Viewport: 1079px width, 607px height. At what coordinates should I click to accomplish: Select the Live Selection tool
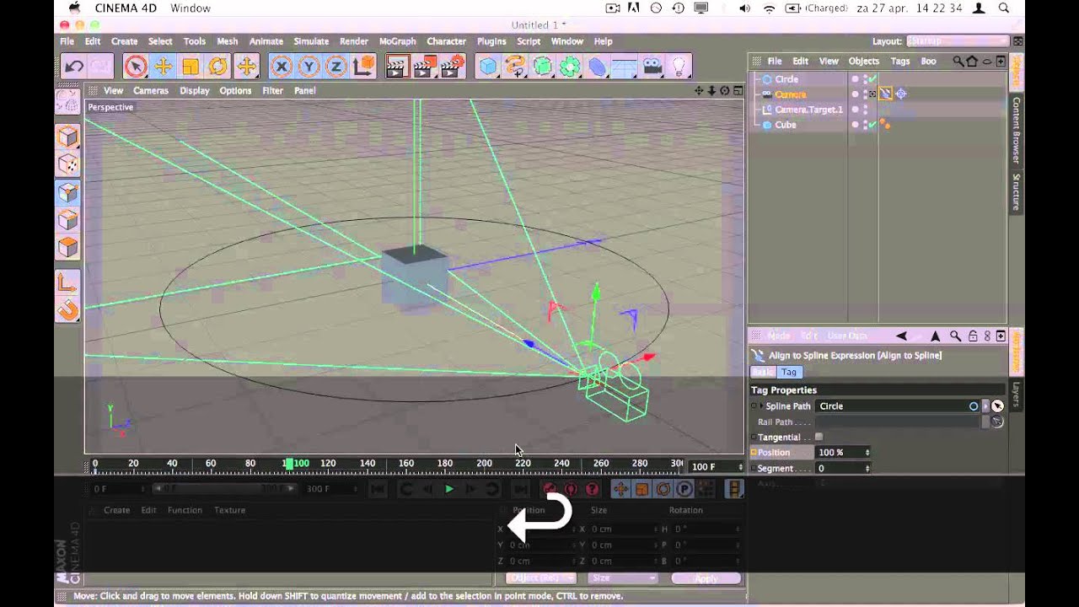pos(135,67)
